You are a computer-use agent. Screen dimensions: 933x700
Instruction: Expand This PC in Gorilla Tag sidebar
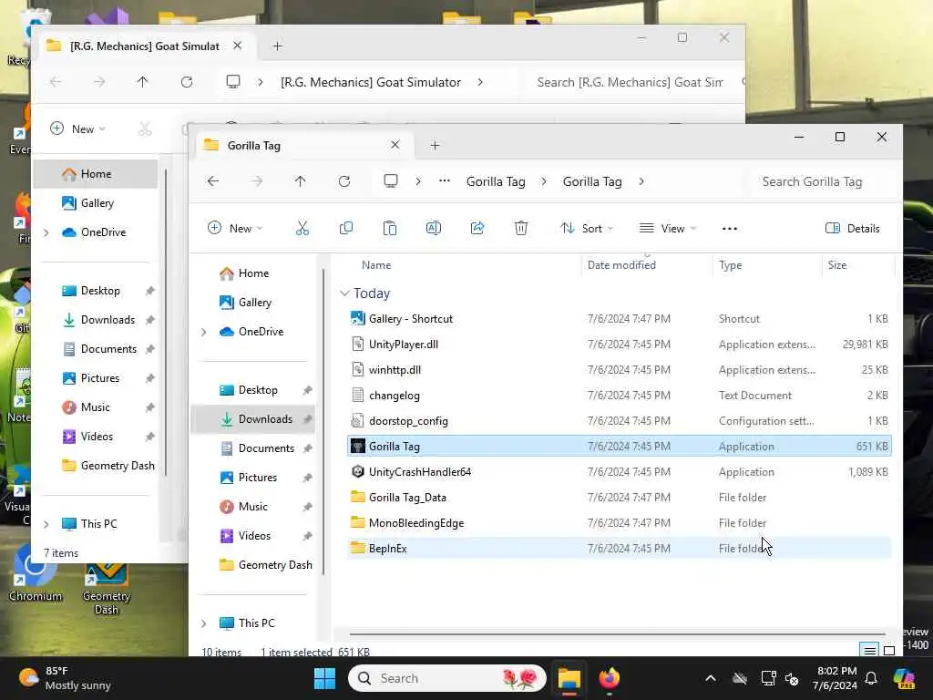tap(204, 623)
